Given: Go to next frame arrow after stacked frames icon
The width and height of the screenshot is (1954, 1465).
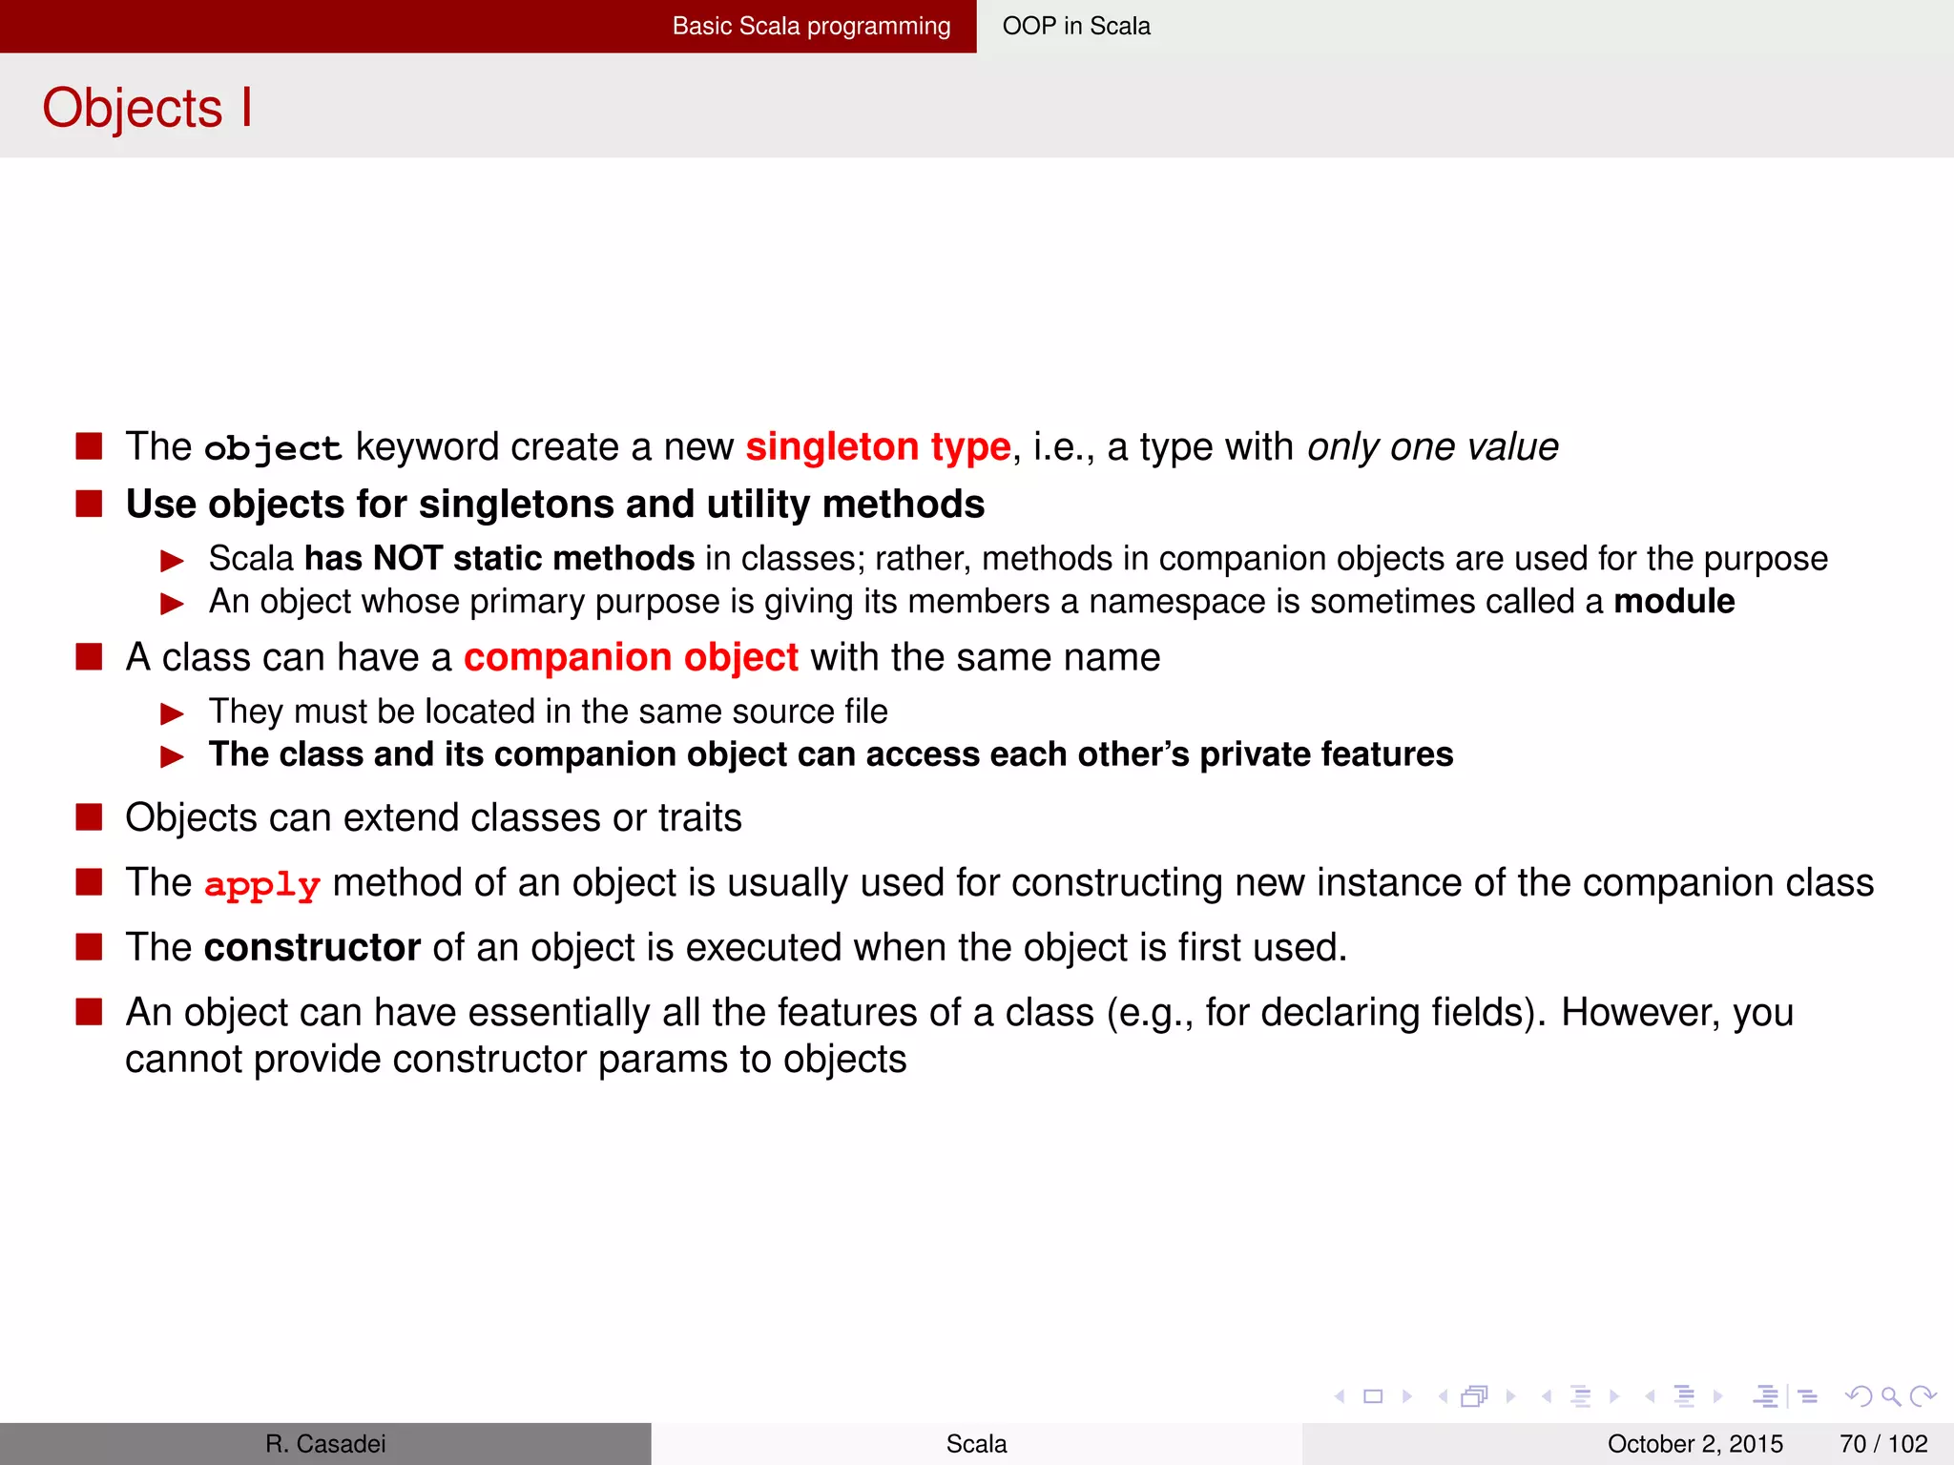Looking at the screenshot, I should (1510, 1396).
